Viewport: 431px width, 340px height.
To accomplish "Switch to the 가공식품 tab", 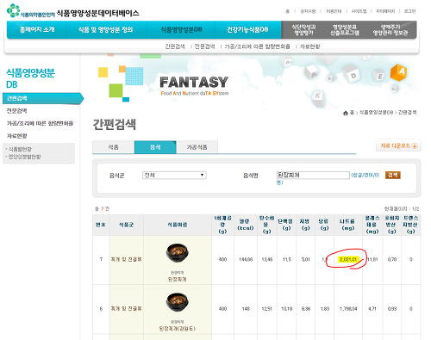I will 197,147.
